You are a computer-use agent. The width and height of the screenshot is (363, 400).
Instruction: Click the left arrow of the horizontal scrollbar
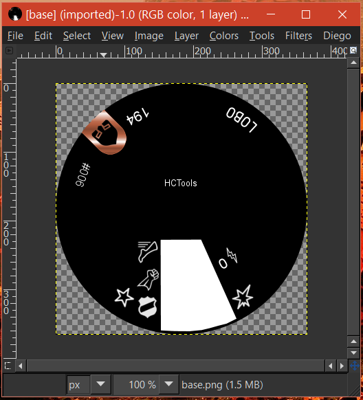(21, 366)
